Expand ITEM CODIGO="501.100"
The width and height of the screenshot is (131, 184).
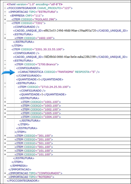coord(5,143)
